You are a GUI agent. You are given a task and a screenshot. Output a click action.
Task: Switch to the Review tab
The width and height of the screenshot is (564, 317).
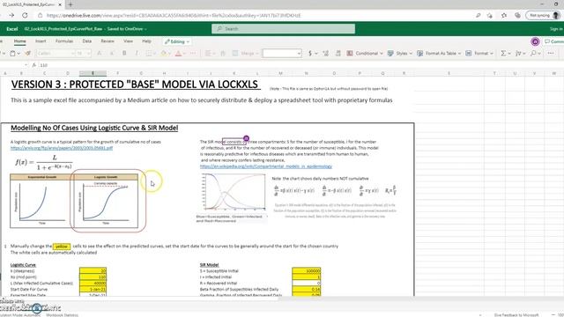tap(108, 41)
